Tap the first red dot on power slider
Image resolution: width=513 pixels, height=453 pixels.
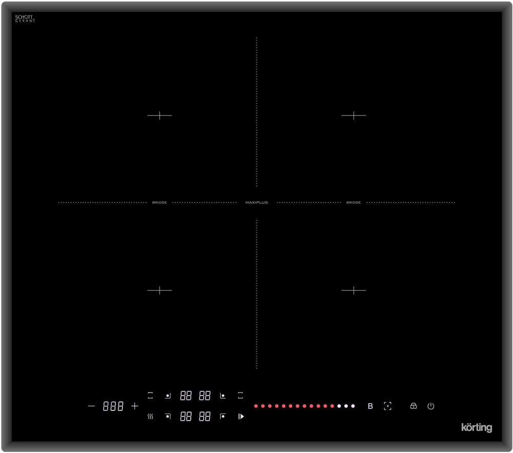tap(256, 406)
